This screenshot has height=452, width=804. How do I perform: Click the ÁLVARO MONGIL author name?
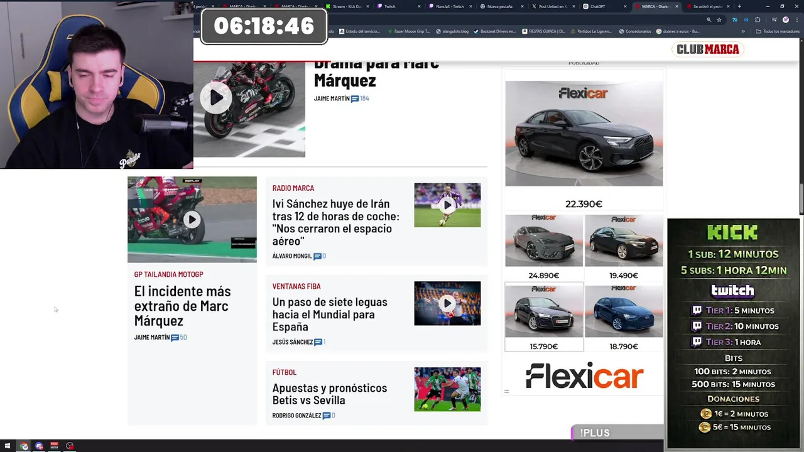click(292, 256)
